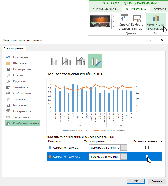Select the stacked area combo subtype icon
The image size is (168, 186).
81,61
